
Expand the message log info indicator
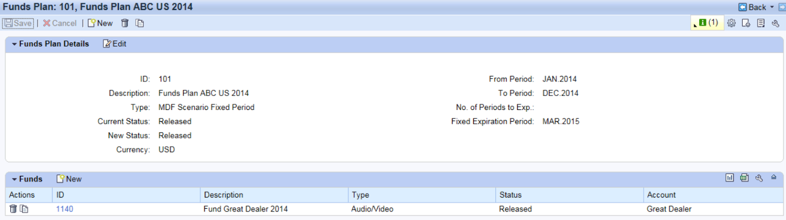pos(707,23)
